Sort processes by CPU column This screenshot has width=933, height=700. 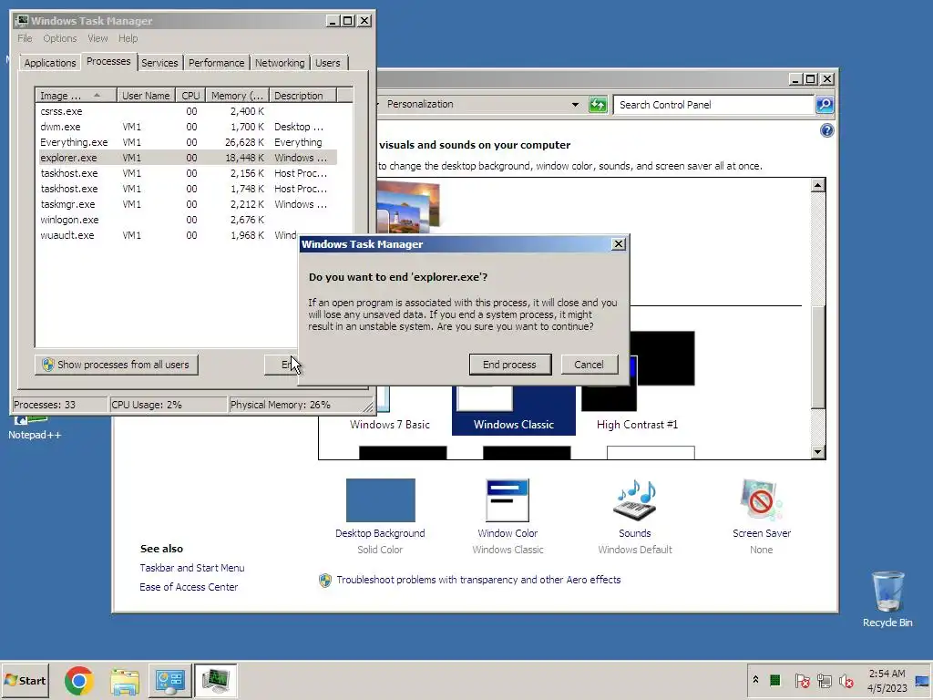click(x=190, y=95)
